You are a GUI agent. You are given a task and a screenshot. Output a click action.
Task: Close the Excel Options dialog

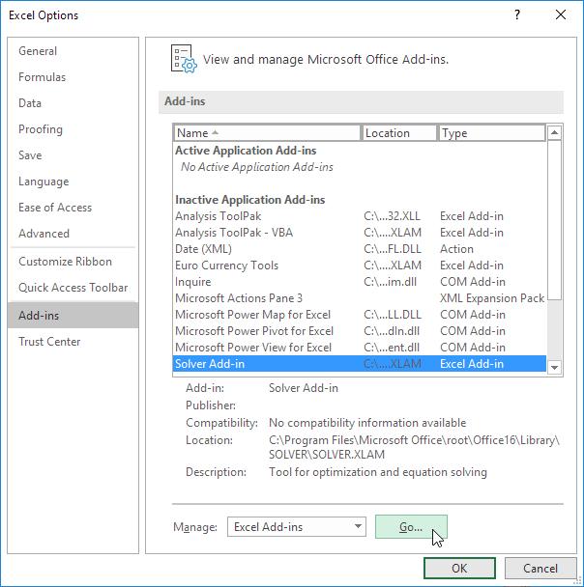click(561, 15)
